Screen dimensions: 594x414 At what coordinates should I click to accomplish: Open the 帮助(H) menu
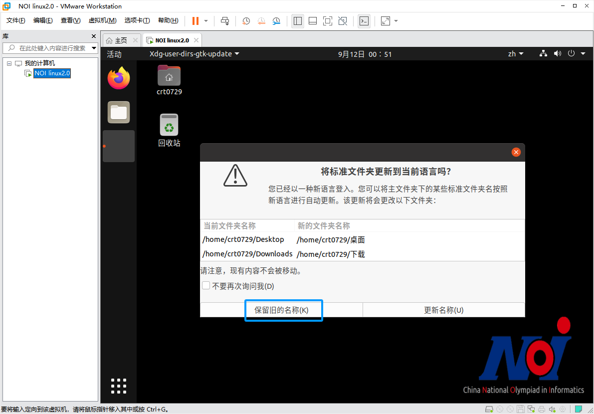pyautogui.click(x=168, y=20)
